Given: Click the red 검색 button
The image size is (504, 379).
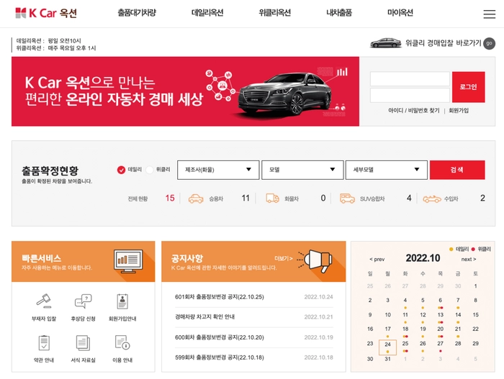Looking at the screenshot, I should point(457,170).
